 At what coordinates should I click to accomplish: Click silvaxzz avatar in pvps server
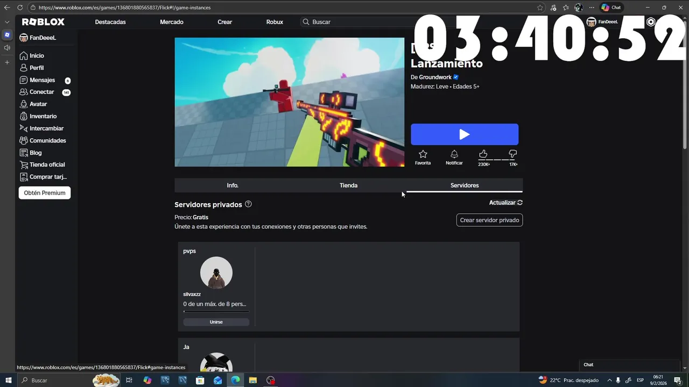pos(216,273)
